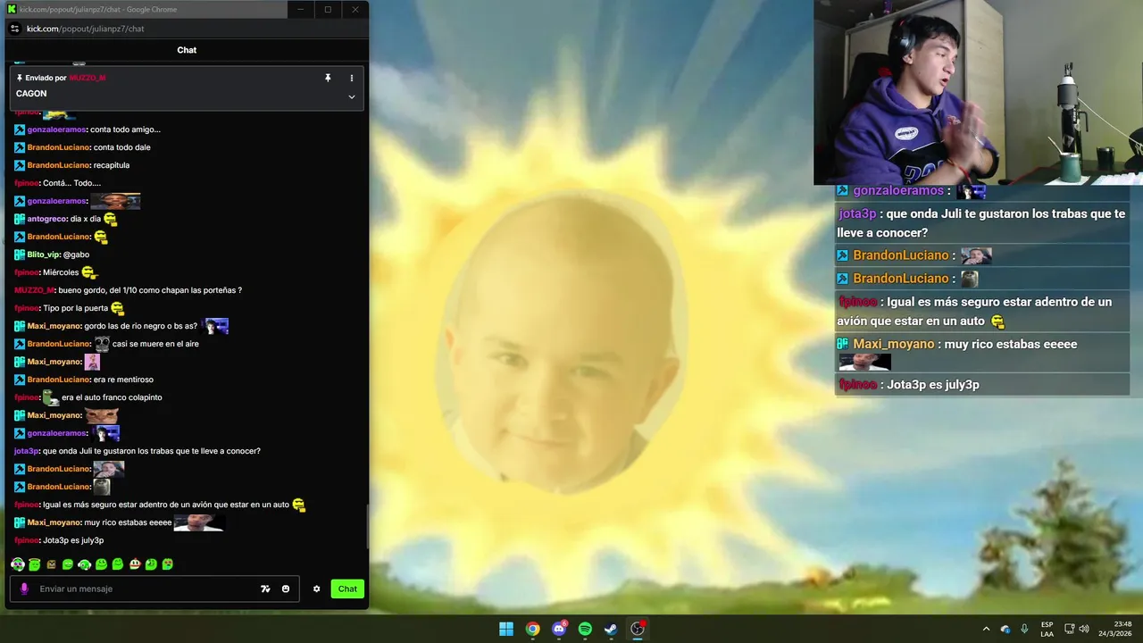This screenshot has height=643, width=1143.
Task: Open the translate icon in message box
Action: pyautogui.click(x=265, y=589)
